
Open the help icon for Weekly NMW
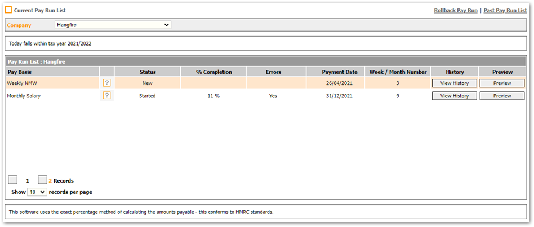106,83
